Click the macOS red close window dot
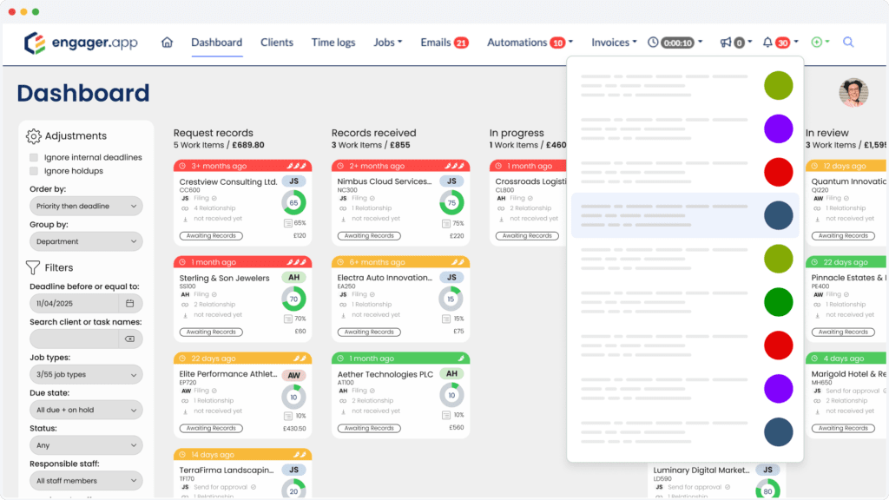 click(x=12, y=11)
